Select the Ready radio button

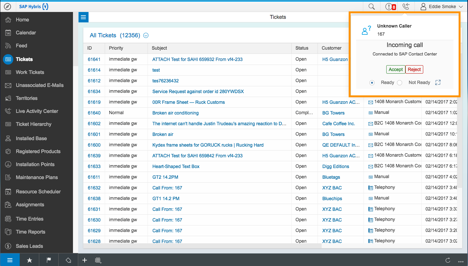point(372,83)
